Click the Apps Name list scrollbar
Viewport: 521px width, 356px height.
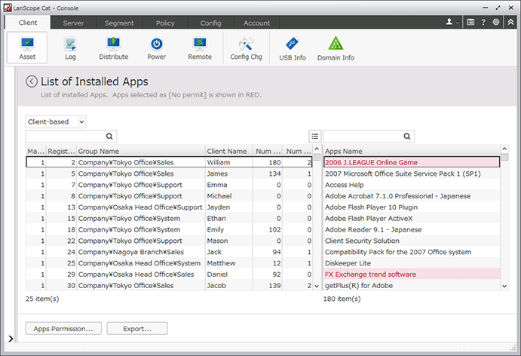point(504,219)
